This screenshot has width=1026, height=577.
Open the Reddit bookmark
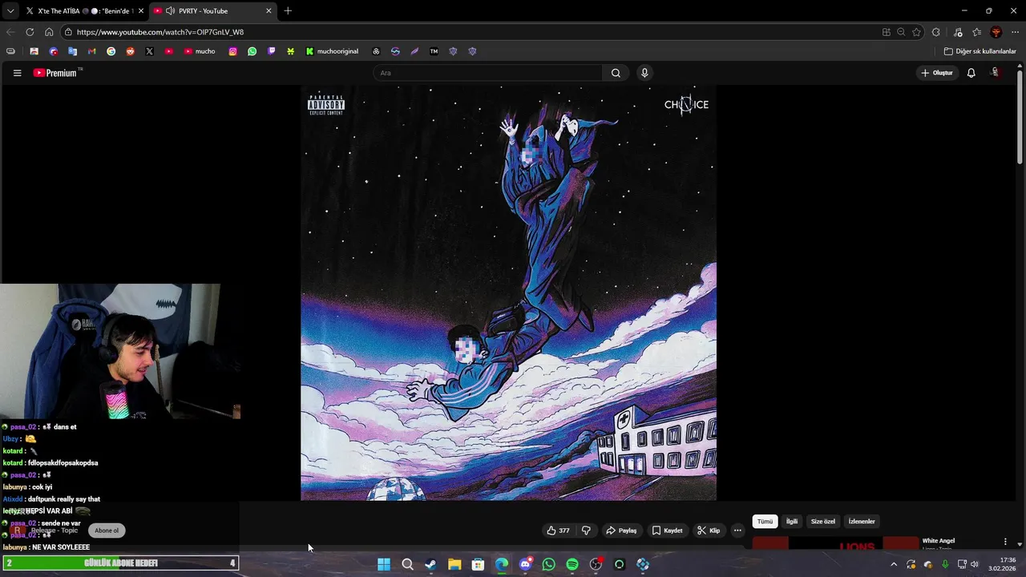click(x=130, y=51)
